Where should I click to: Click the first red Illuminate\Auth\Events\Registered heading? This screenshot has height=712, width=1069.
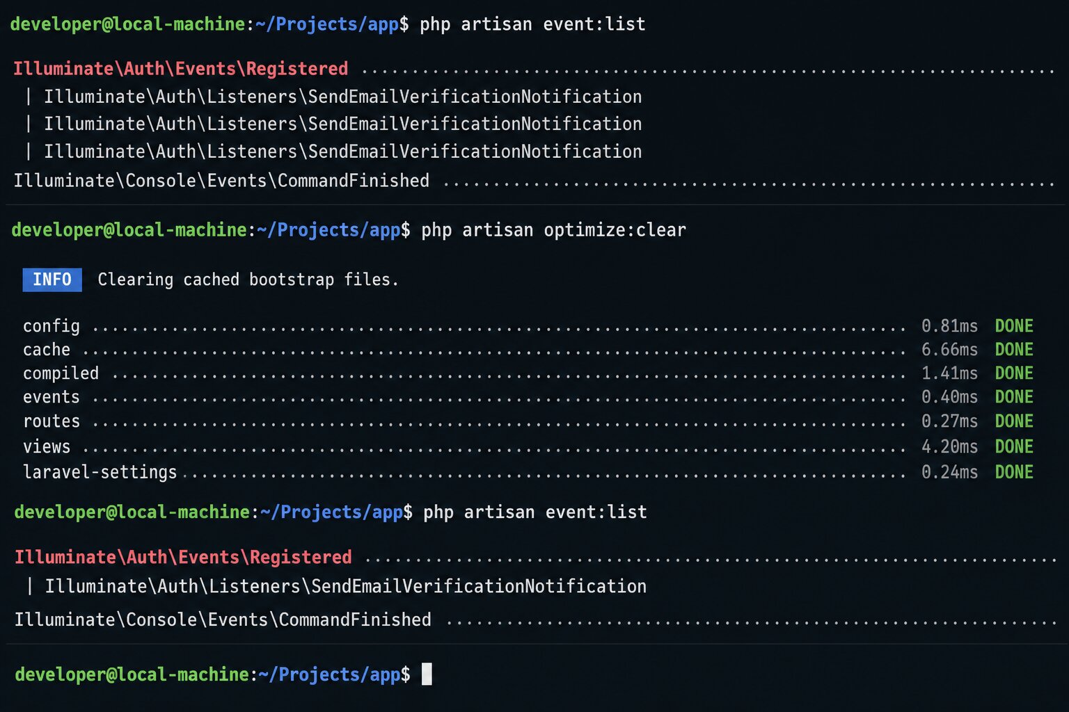coord(180,69)
